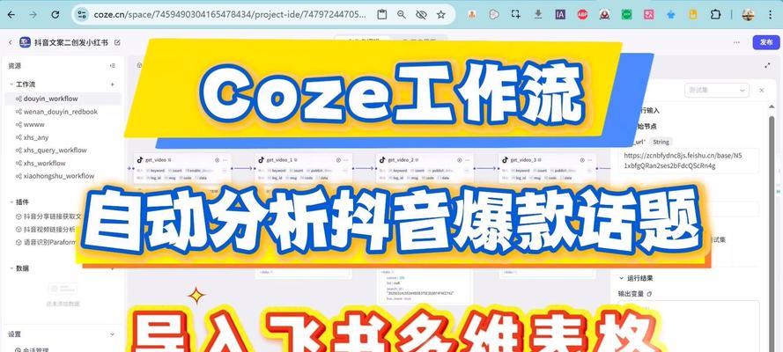Collapse the 数据 data section

click(x=11, y=268)
